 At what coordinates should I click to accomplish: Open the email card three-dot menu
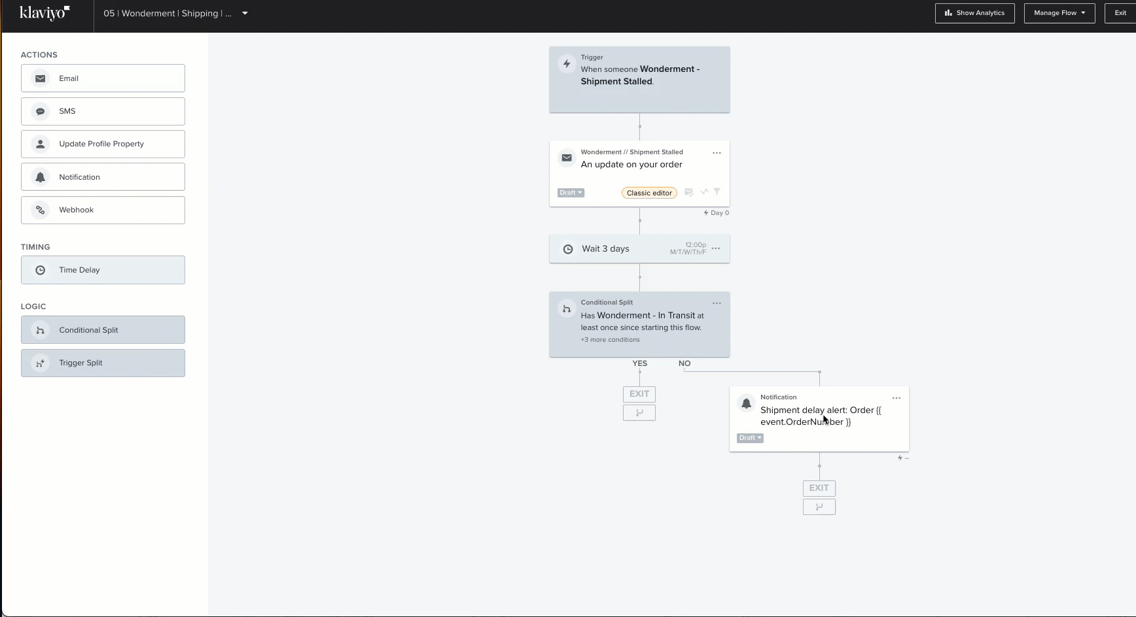[717, 153]
